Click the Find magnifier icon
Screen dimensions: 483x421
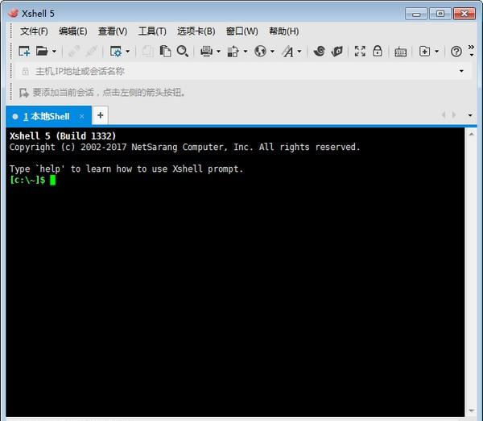pyautogui.click(x=183, y=52)
